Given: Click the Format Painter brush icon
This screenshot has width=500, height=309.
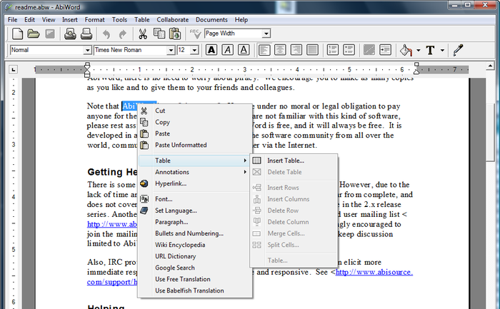Looking at the screenshot, I should pos(458,50).
